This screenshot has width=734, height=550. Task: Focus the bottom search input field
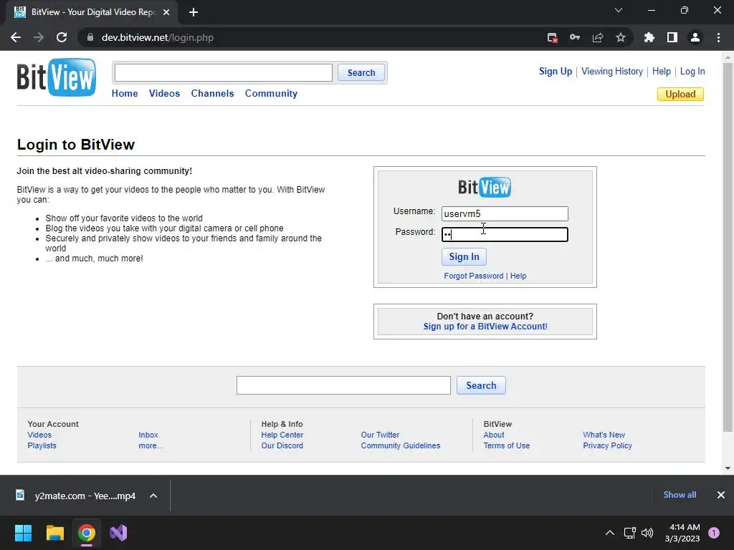tap(343, 385)
